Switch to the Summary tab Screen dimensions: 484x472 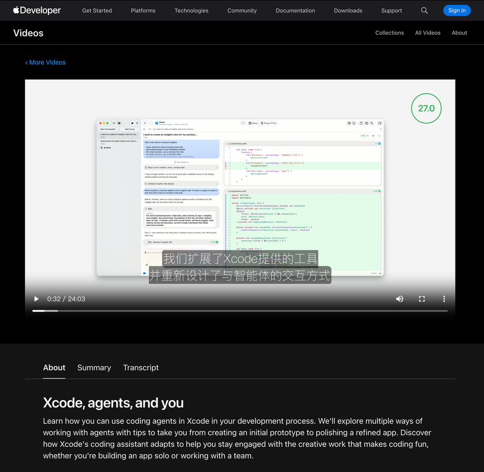pos(94,368)
